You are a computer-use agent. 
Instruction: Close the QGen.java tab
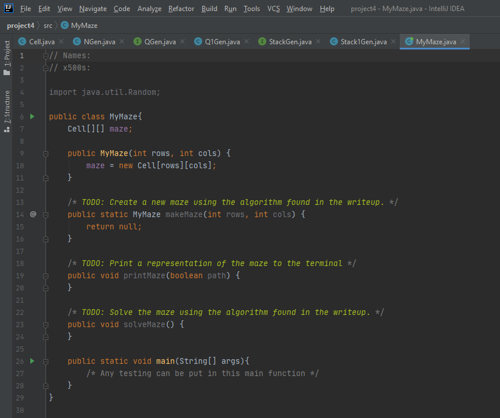(182, 41)
